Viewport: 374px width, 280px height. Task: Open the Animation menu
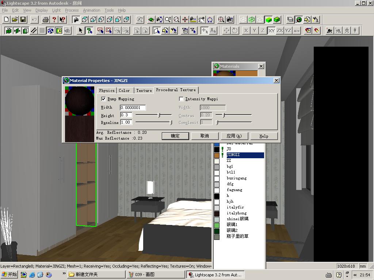[92, 10]
